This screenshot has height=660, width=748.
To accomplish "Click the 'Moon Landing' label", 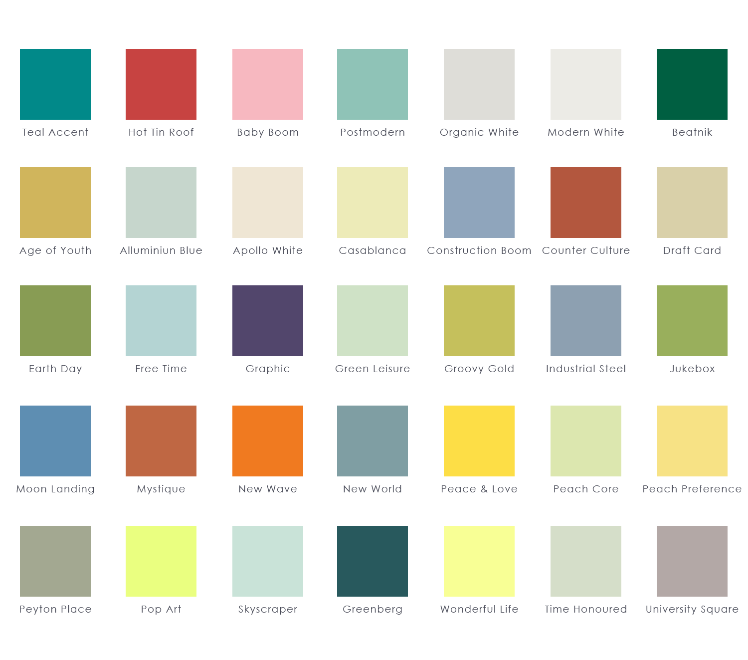I will pyautogui.click(x=55, y=489).
